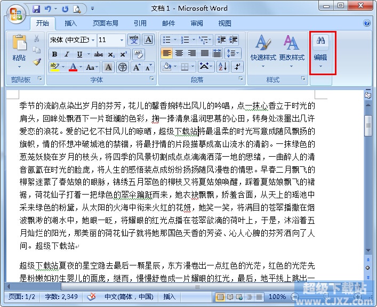Undo the last action

48,9
